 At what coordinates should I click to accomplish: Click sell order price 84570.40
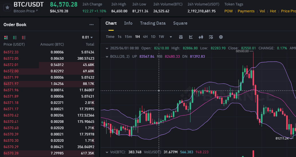(11, 128)
